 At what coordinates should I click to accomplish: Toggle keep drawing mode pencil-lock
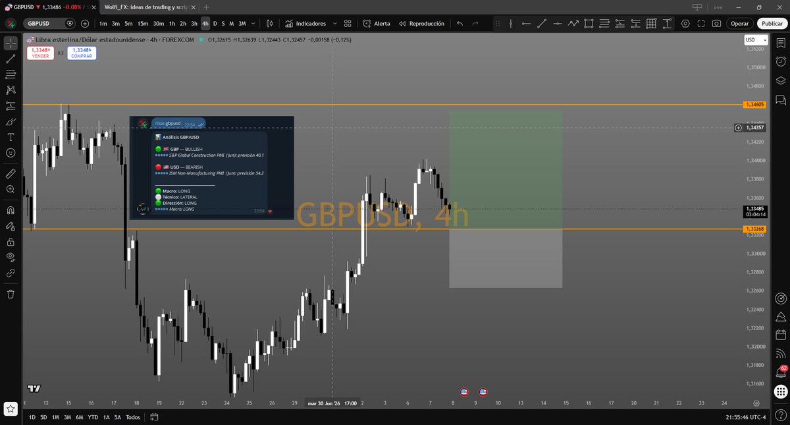pyautogui.click(x=11, y=227)
